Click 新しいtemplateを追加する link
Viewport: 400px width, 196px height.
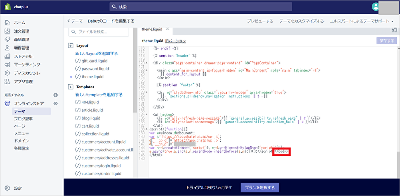coord(99,95)
